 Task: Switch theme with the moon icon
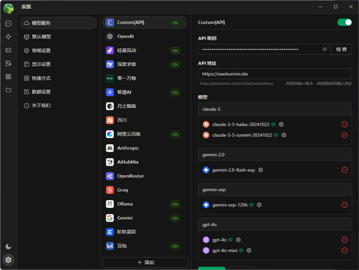coord(8,246)
